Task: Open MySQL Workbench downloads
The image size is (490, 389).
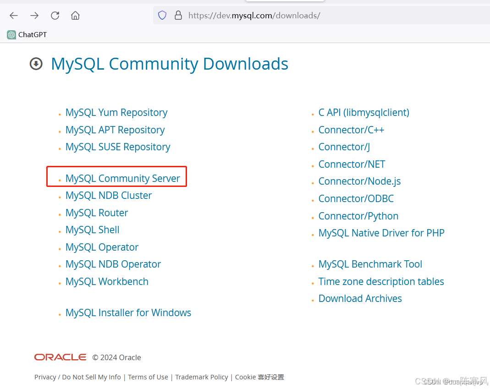Action: [x=107, y=281]
